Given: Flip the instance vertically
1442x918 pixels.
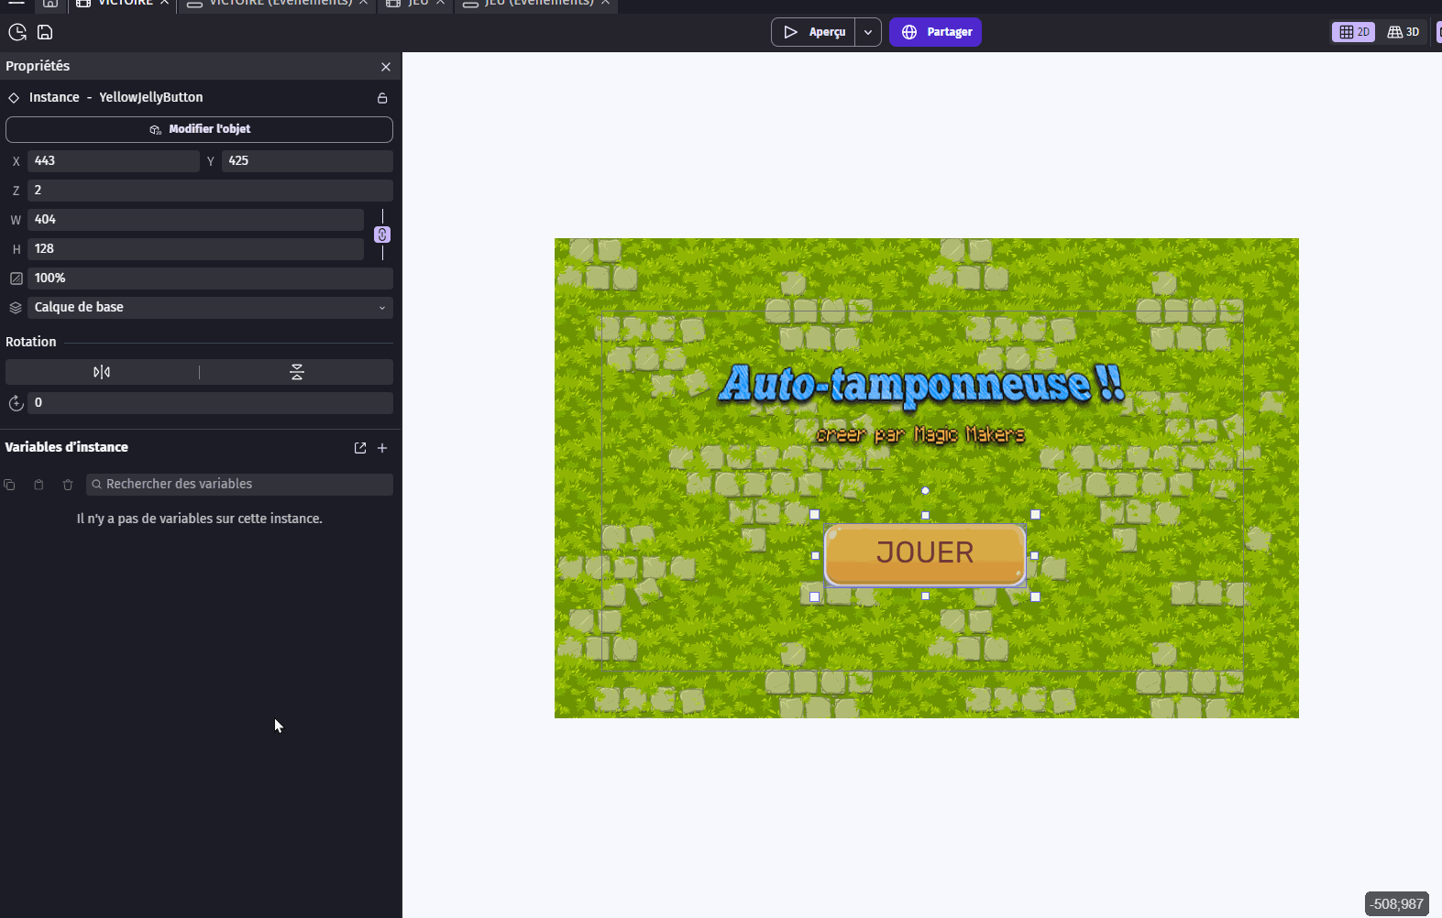Looking at the screenshot, I should coord(296,372).
